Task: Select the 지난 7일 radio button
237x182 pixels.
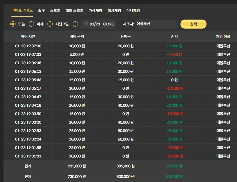Action: tap(50, 24)
